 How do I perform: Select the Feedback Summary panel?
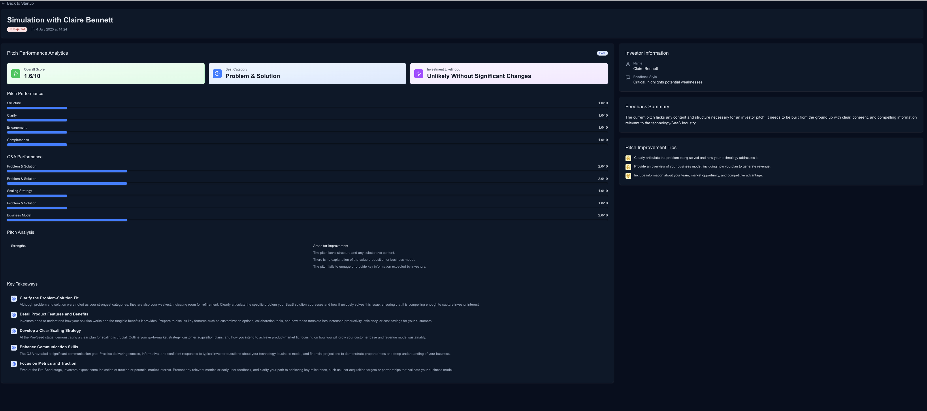(647, 106)
